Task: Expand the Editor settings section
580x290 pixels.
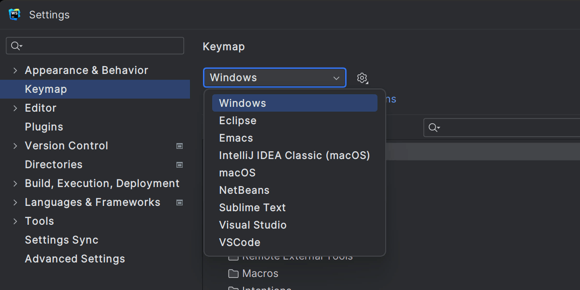Action: tap(15, 108)
